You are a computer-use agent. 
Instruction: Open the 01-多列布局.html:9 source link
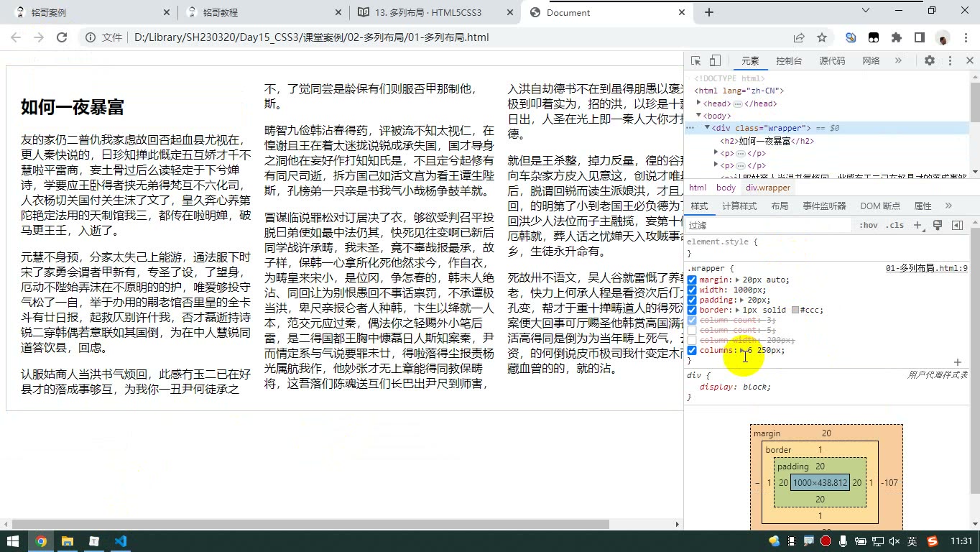click(x=926, y=268)
